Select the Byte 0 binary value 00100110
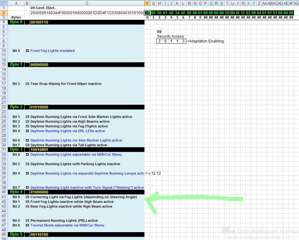The height and width of the screenshot is (240, 299). (39, 22)
